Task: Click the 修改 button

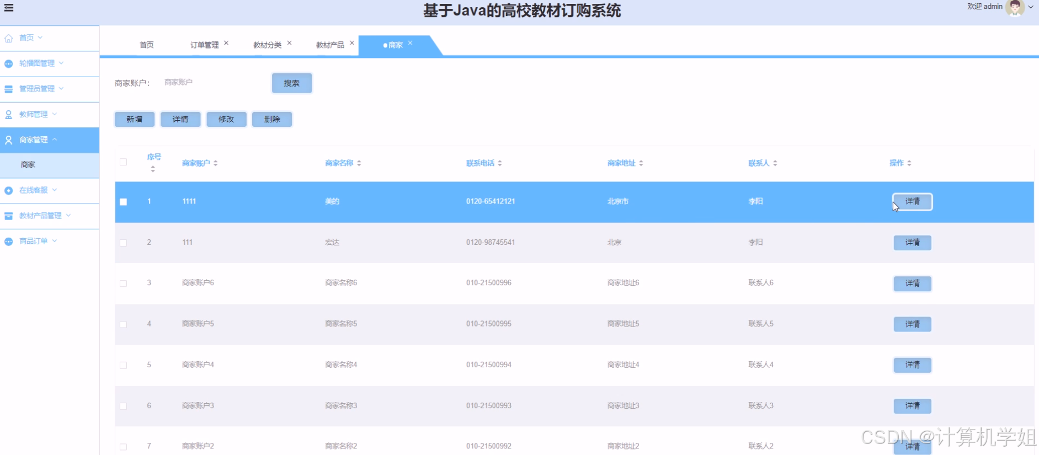Action: click(226, 119)
